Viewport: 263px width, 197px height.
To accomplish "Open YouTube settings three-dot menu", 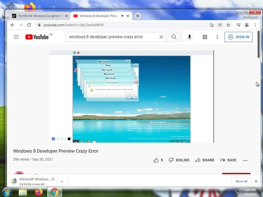I will (x=217, y=37).
